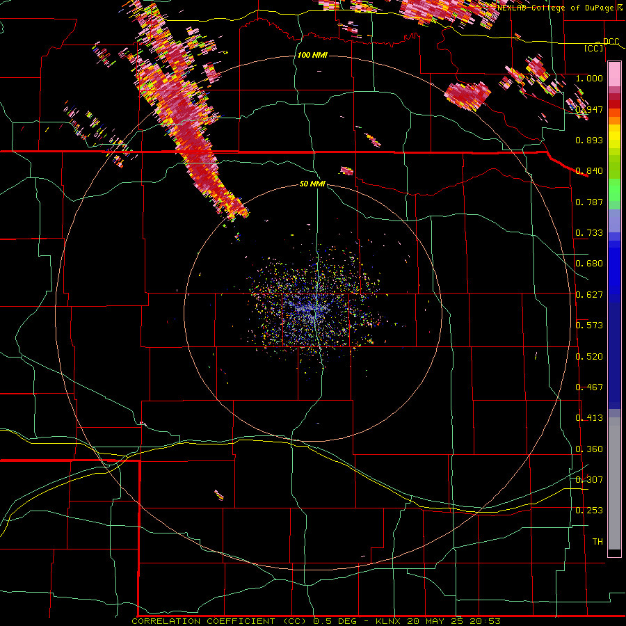Image resolution: width=626 pixels, height=626 pixels.
Task: Click the [CC] product label above color bar
Action: pos(594,48)
